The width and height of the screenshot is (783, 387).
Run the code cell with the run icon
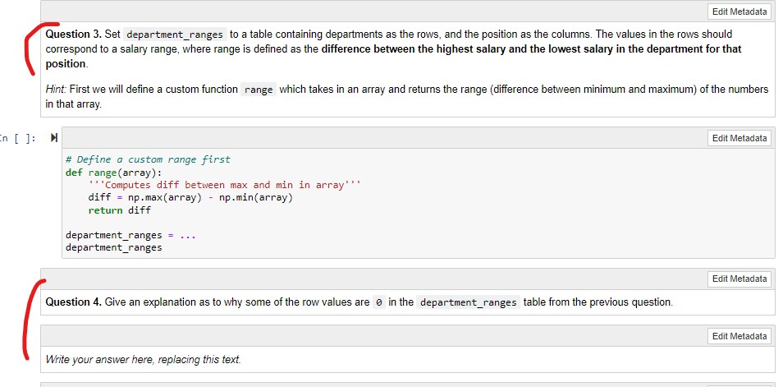(x=54, y=138)
